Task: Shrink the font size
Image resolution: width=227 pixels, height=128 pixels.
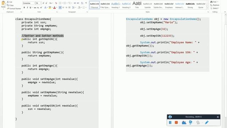Action: pos(46,3)
